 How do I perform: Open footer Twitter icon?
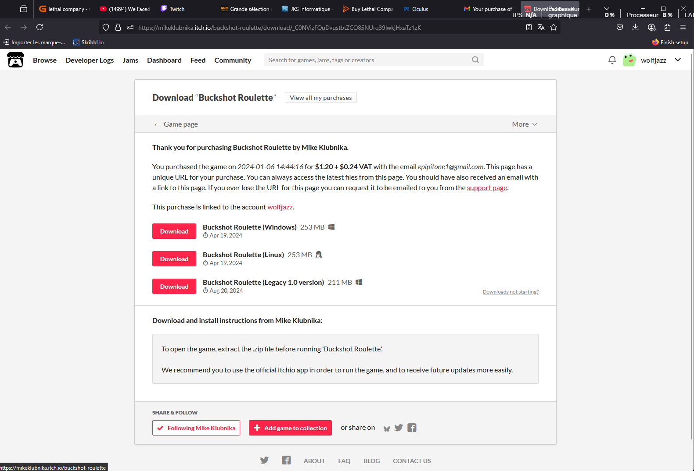[x=264, y=460]
